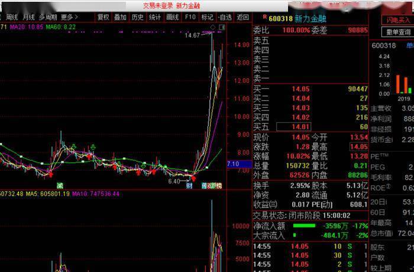Click 换手 turnover 2.95%
Viewport: 414px width, 272px height.
coord(300,186)
